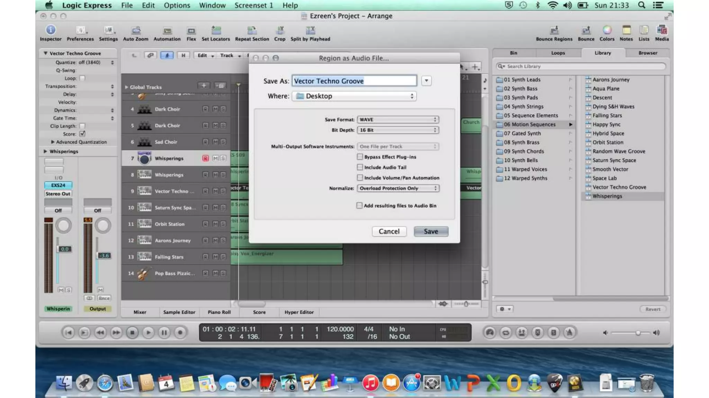Viewport: 709px width, 398px height.
Task: Tick Add resulting files to Audio Bin
Action: coord(359,206)
